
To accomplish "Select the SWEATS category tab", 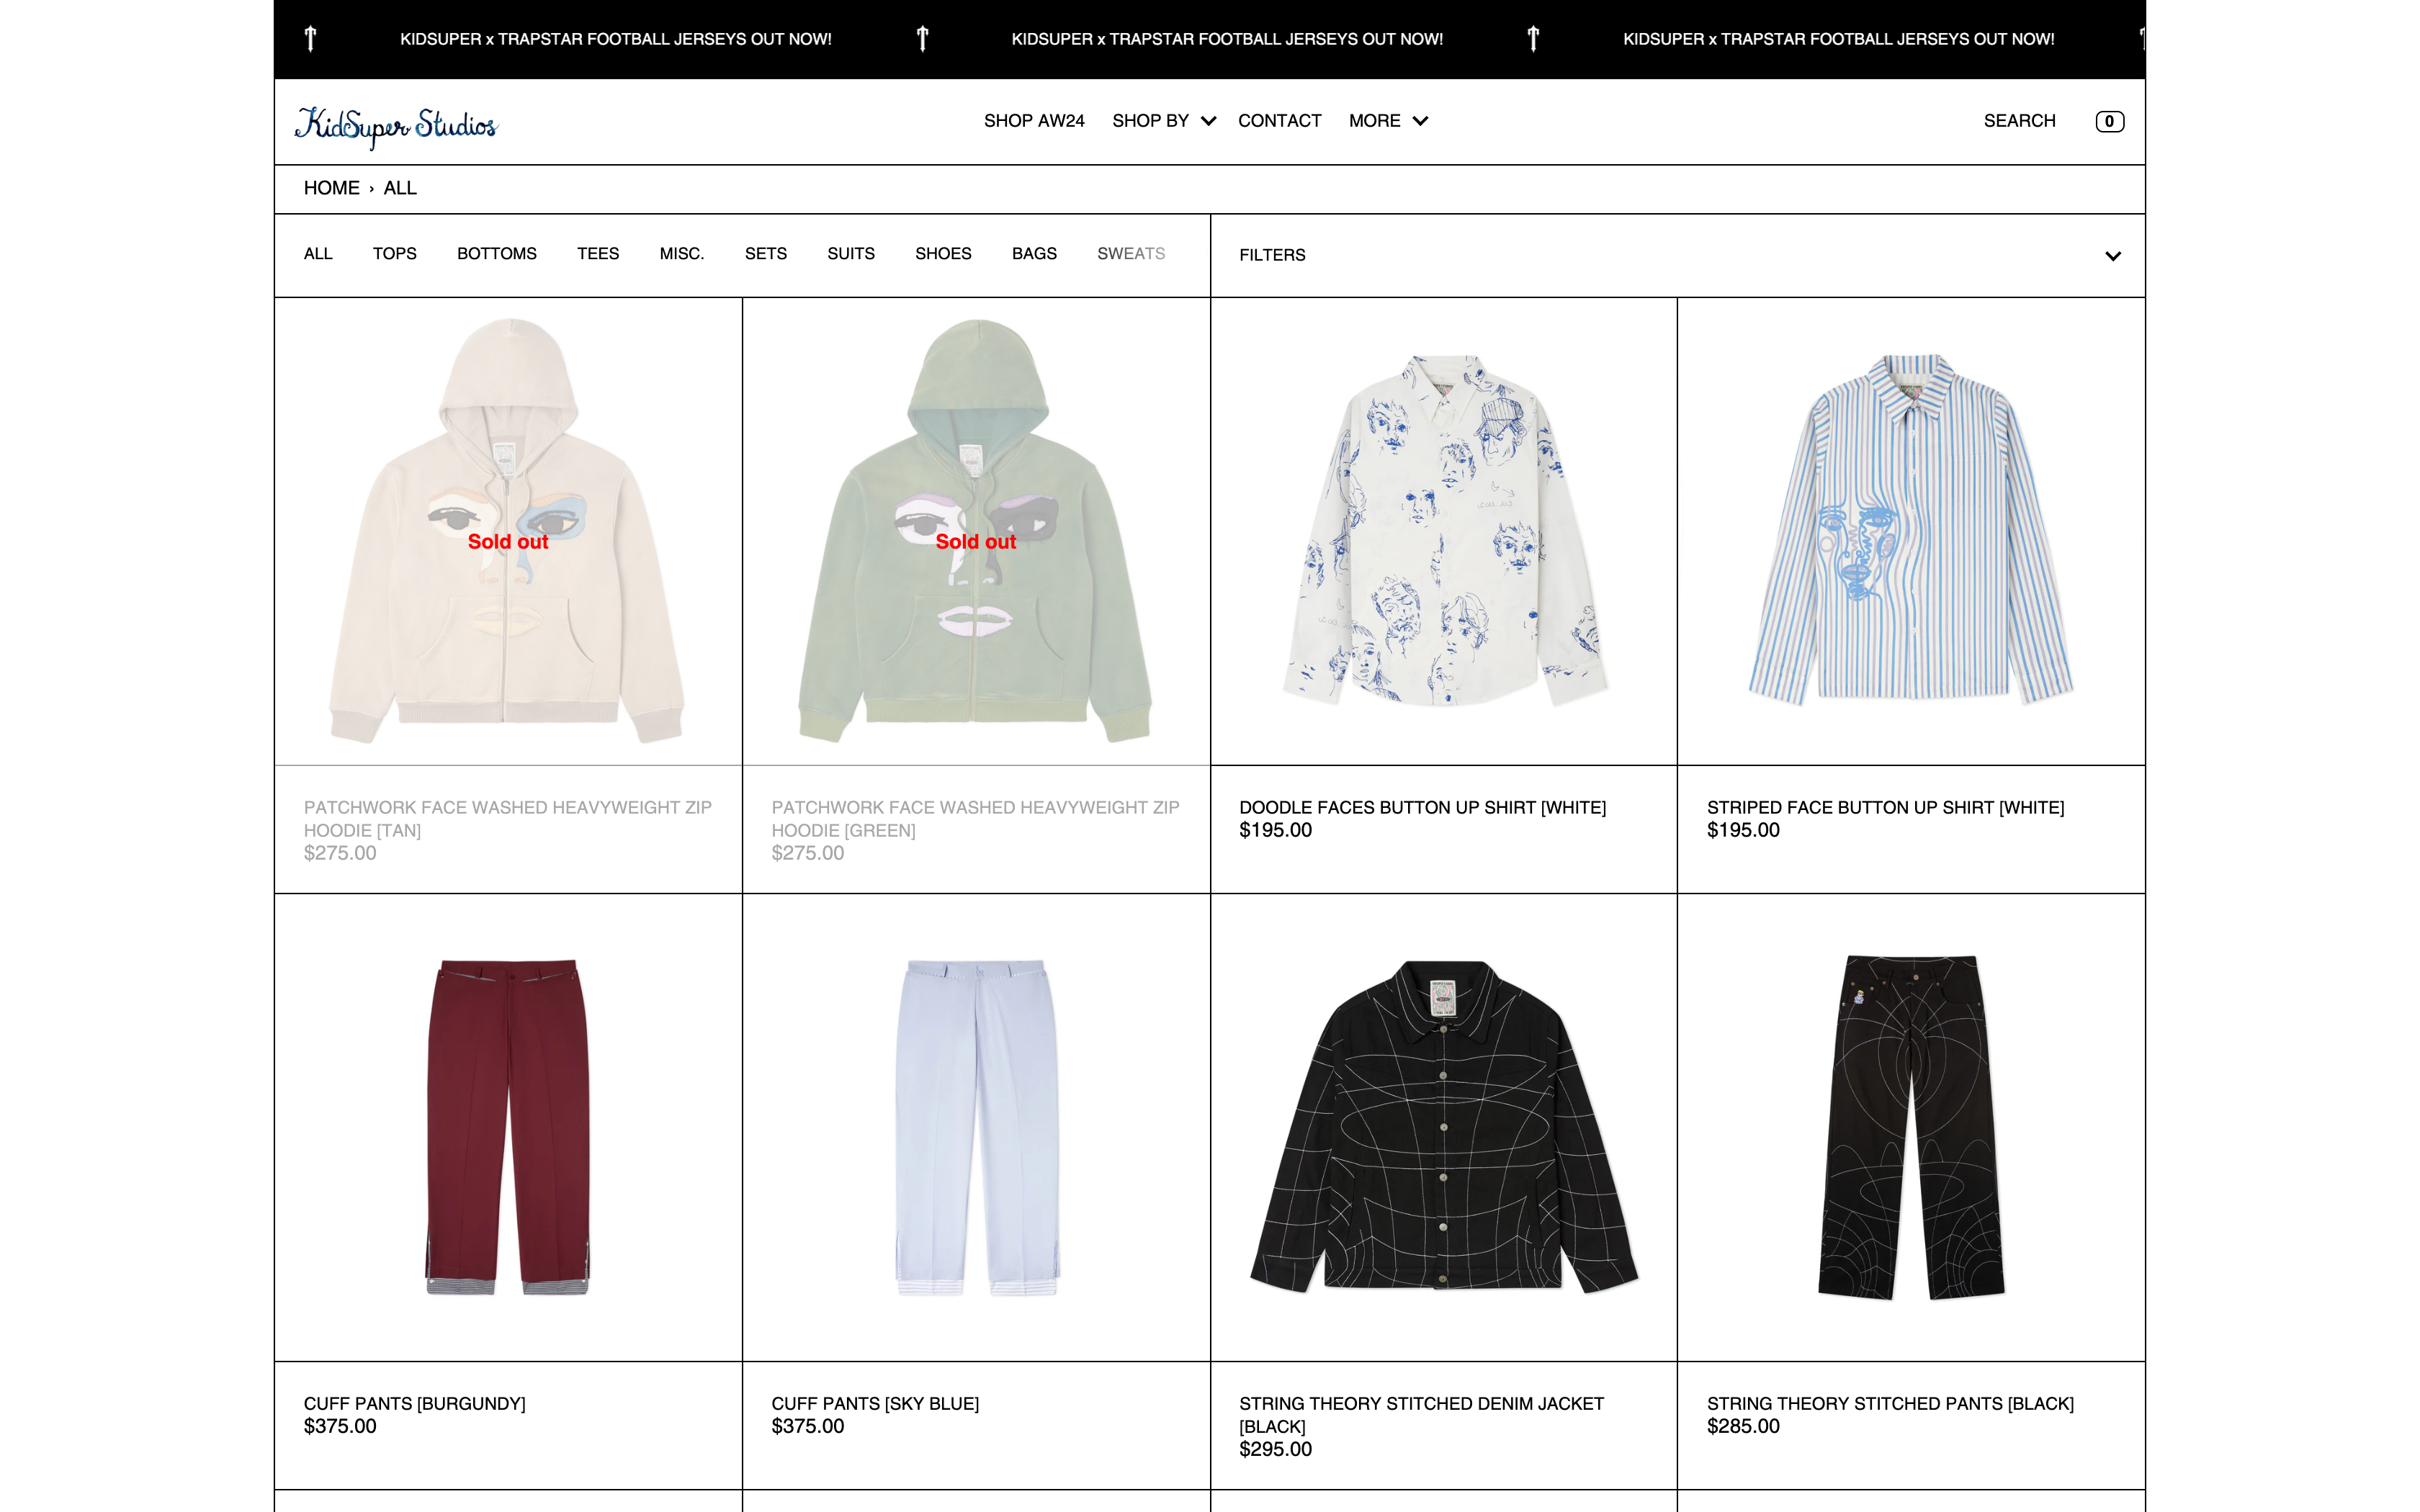I will 1130,254.
